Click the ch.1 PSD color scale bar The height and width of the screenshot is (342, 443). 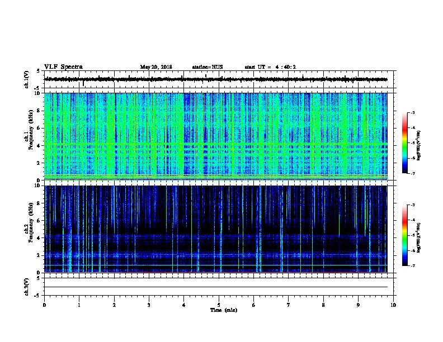pyautogui.click(x=405, y=143)
